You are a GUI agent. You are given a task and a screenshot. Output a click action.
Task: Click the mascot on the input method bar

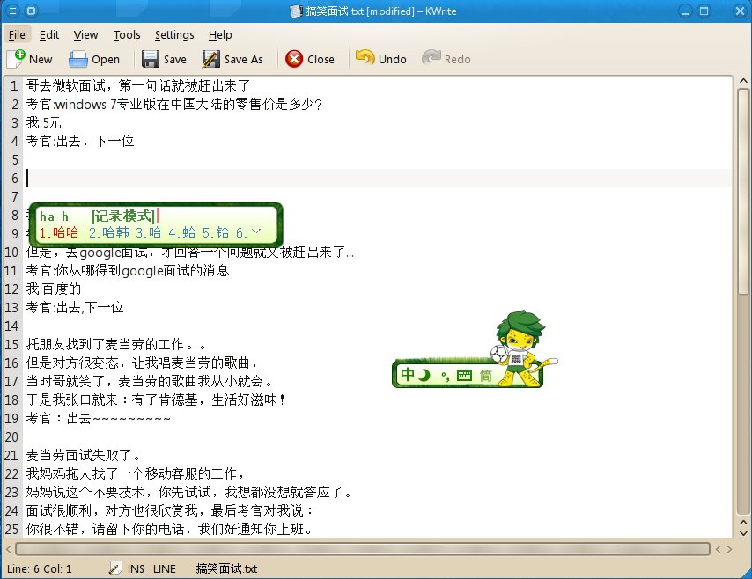[x=520, y=348]
